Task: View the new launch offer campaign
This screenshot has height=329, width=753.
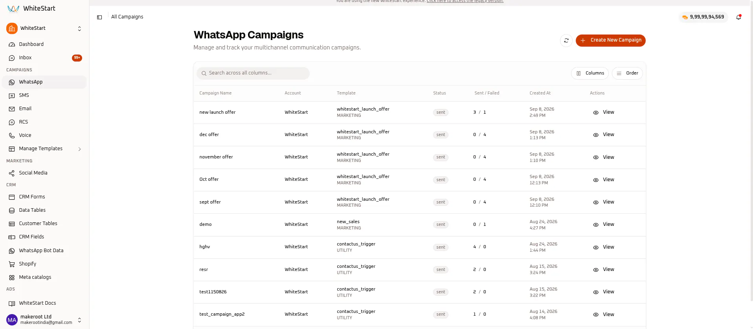Action: click(x=604, y=113)
